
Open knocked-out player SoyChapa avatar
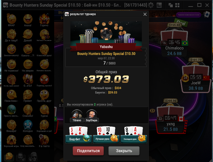tap(91, 116)
